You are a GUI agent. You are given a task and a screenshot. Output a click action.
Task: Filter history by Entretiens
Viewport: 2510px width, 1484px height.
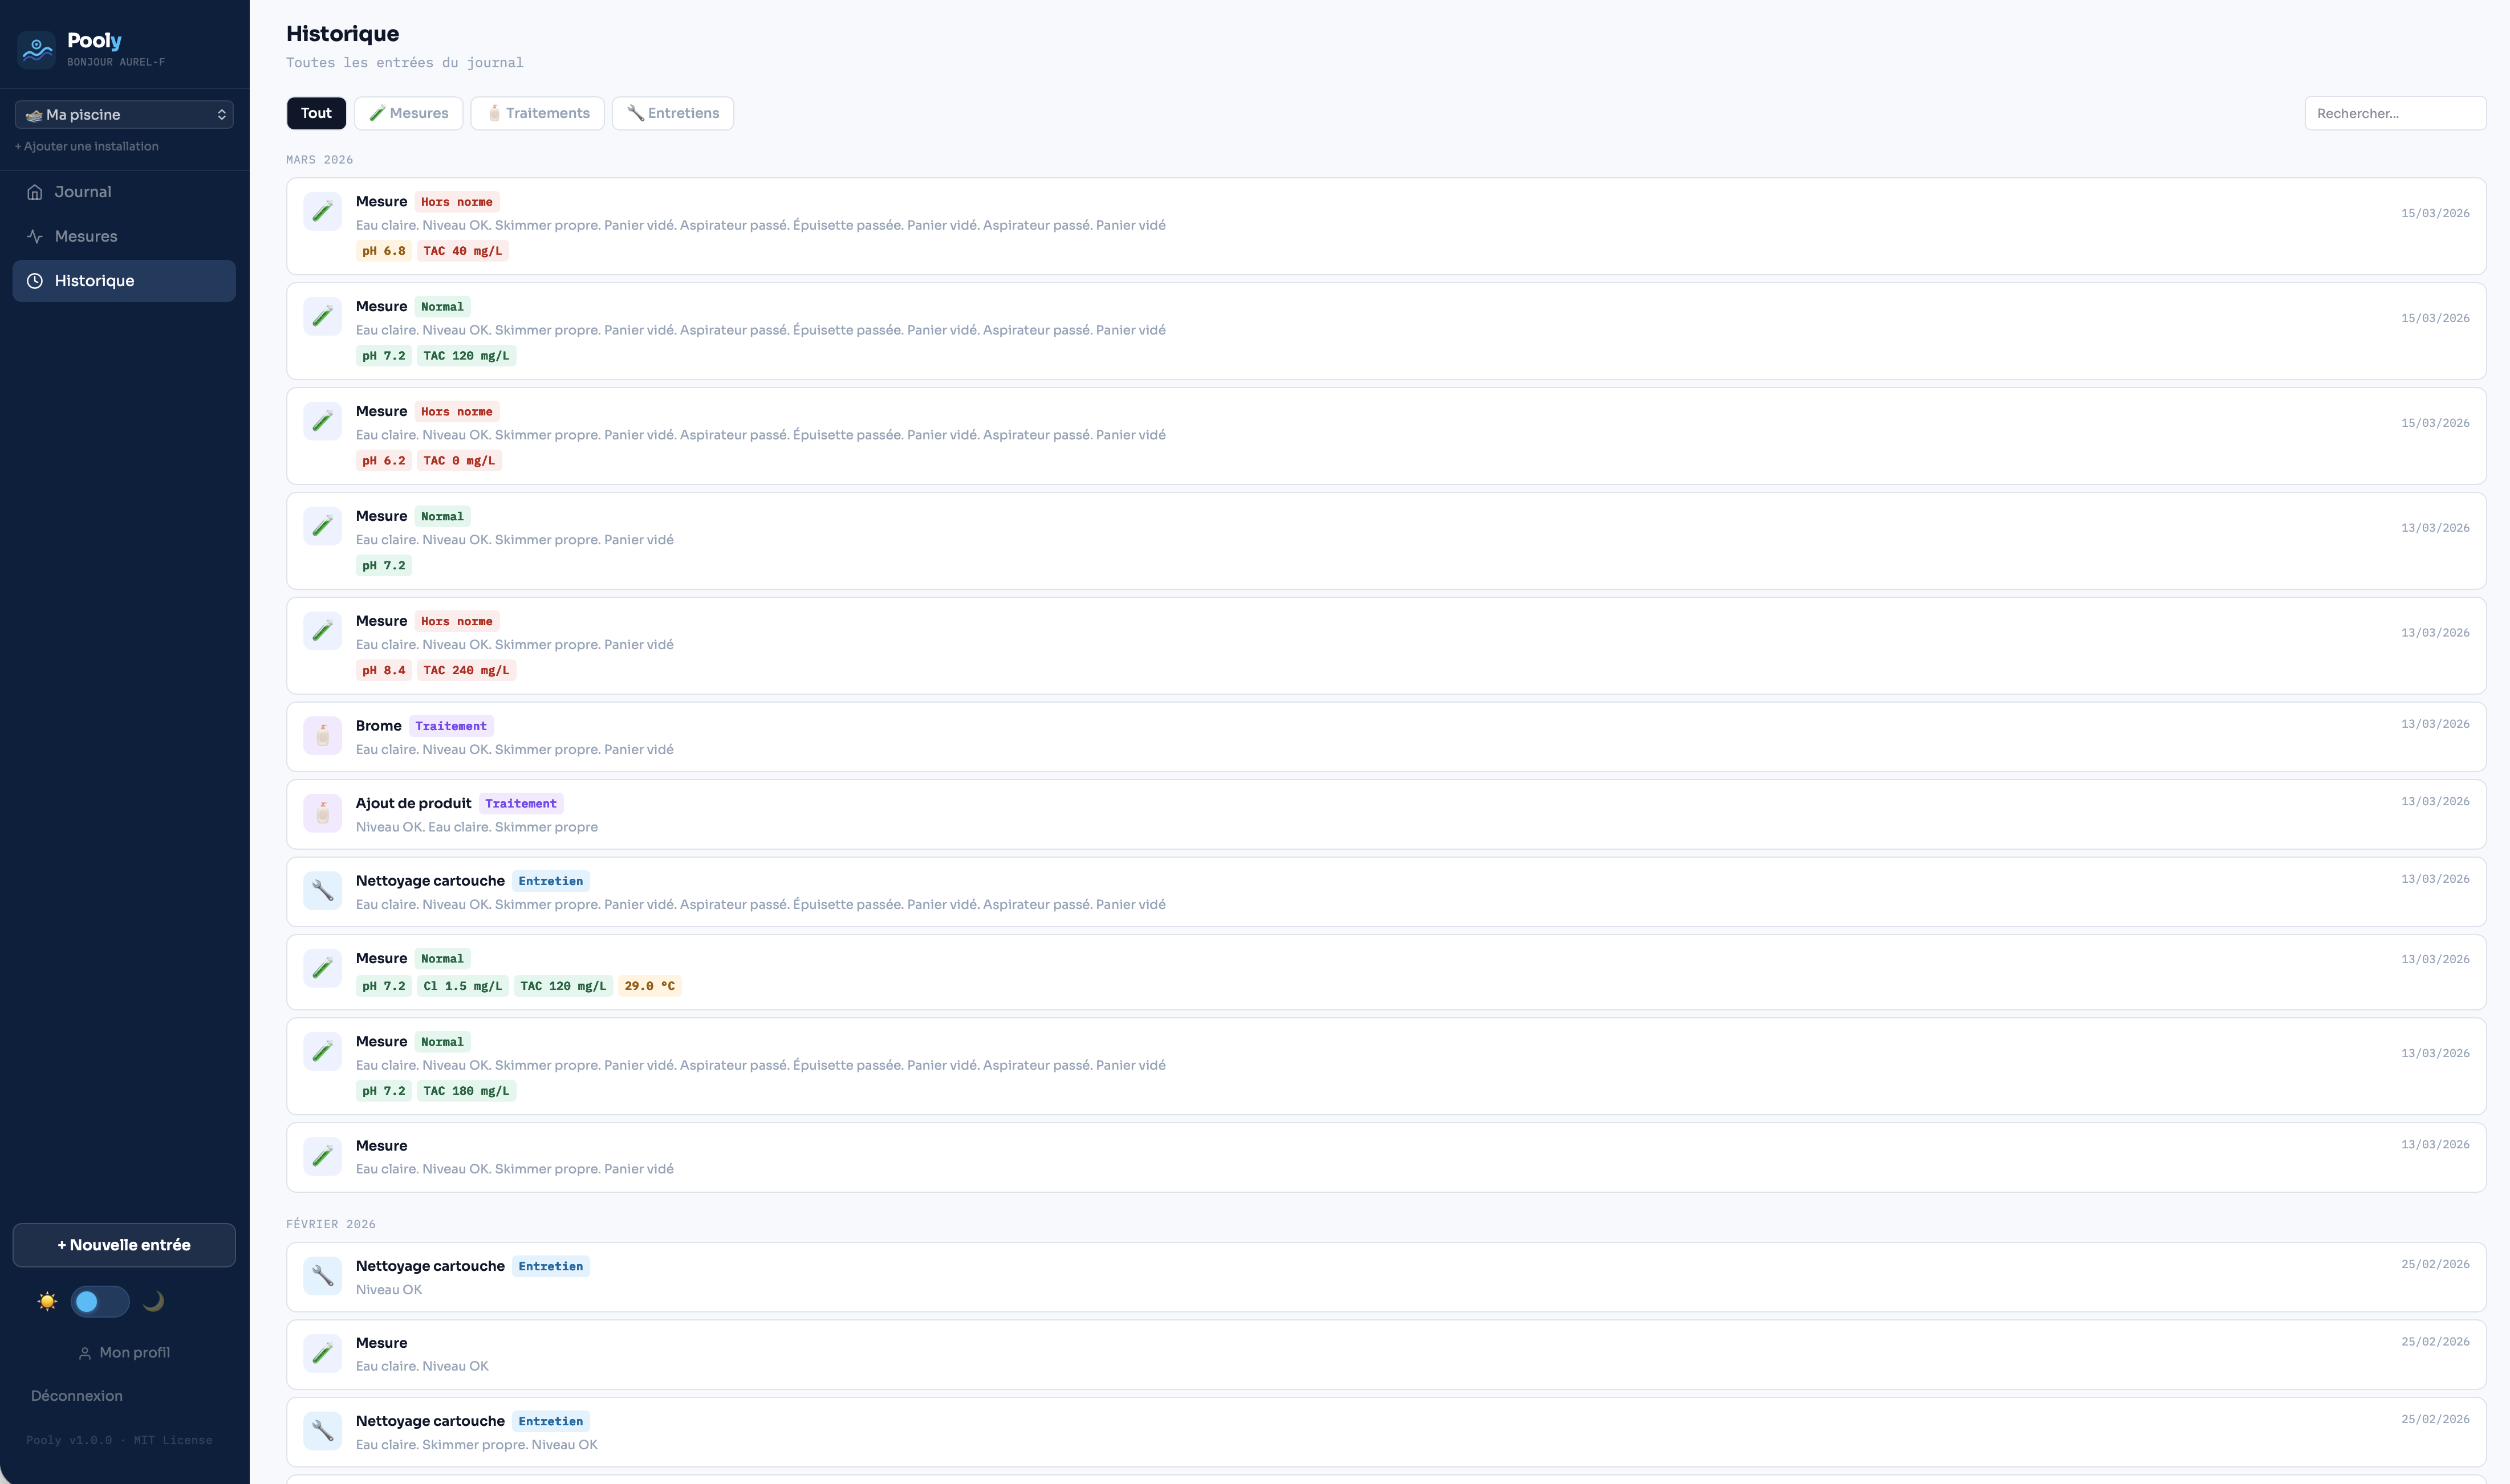pyautogui.click(x=672, y=113)
